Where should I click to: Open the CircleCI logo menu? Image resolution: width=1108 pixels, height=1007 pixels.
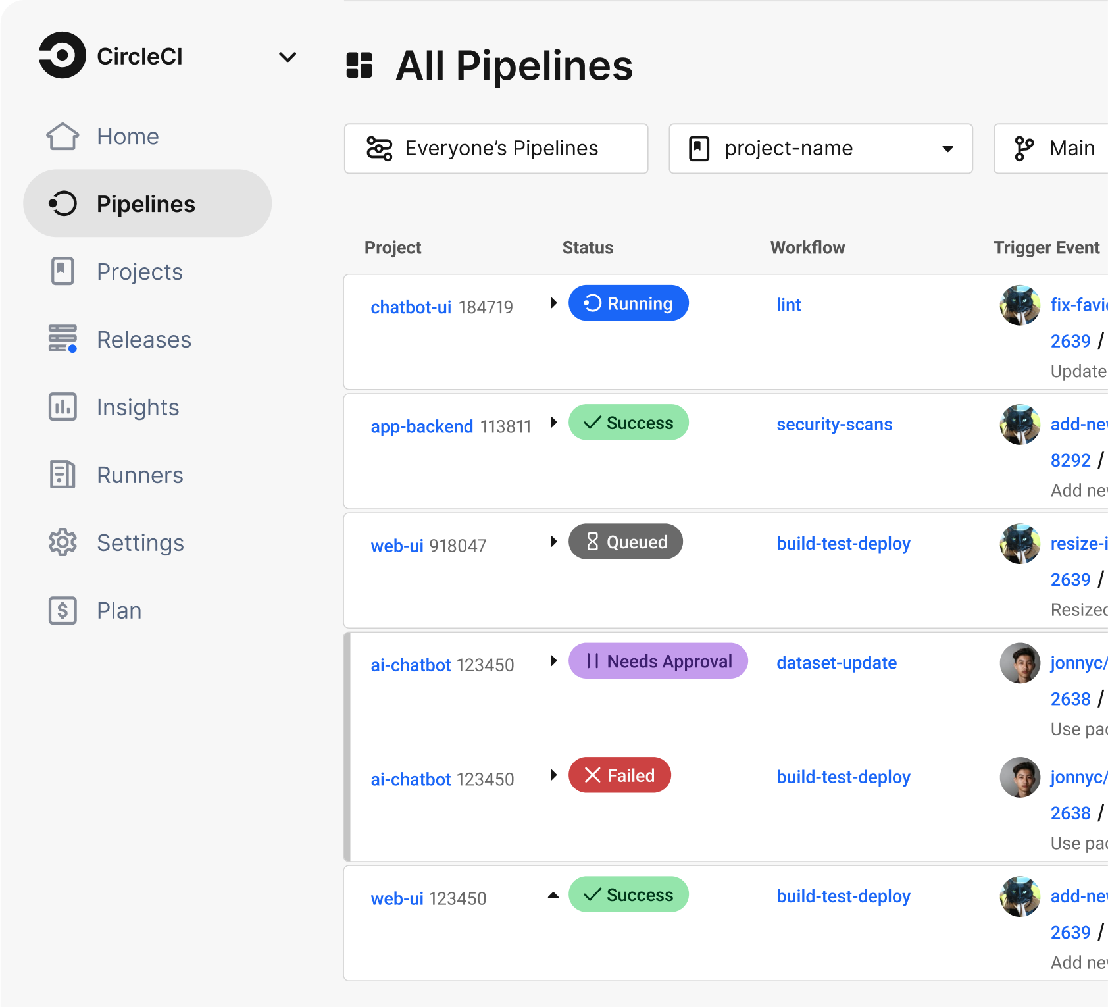pos(63,56)
